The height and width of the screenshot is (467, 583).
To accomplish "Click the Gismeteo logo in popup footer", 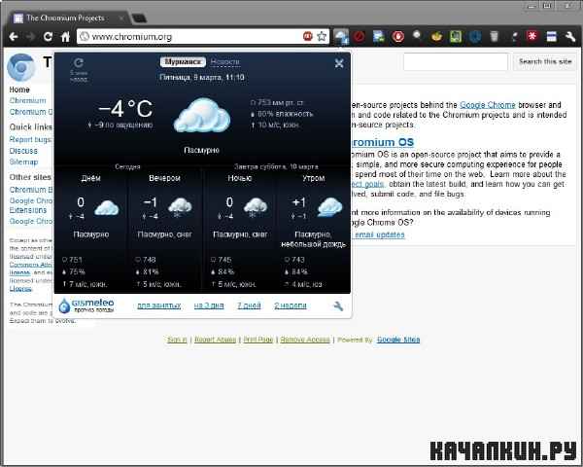I will (86, 305).
